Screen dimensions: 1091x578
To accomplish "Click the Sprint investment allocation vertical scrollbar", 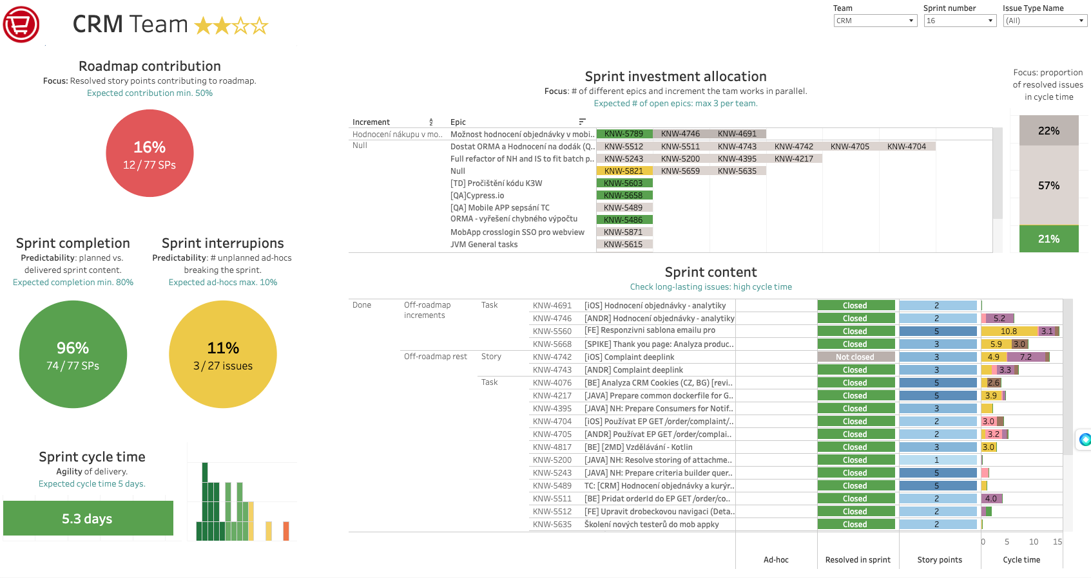I will tap(998, 174).
